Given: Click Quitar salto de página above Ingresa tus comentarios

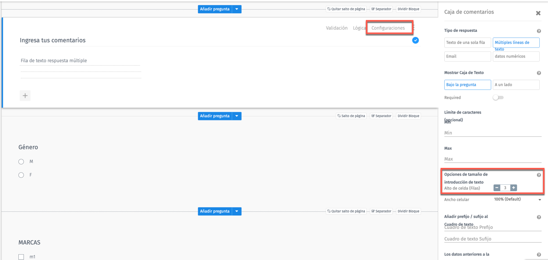Looking at the screenshot, I should click(x=346, y=9).
